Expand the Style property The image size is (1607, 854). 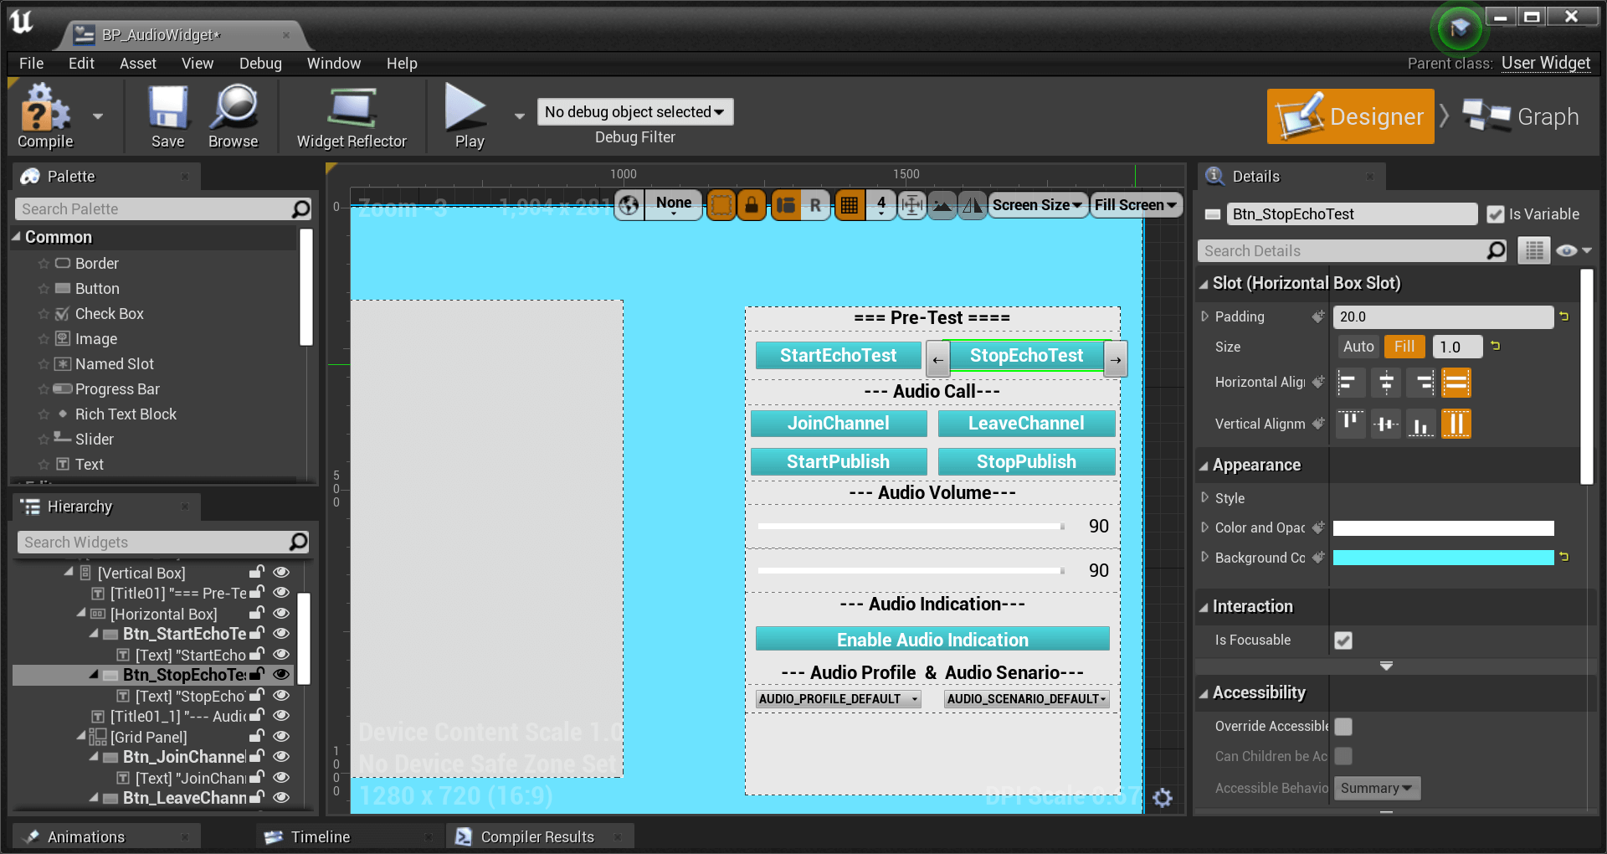(x=1205, y=498)
